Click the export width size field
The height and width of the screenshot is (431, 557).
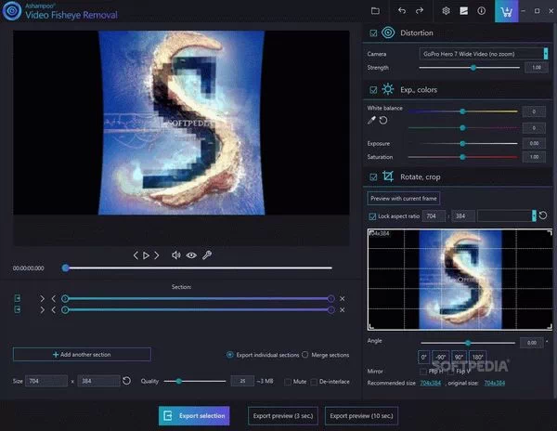tap(46, 381)
